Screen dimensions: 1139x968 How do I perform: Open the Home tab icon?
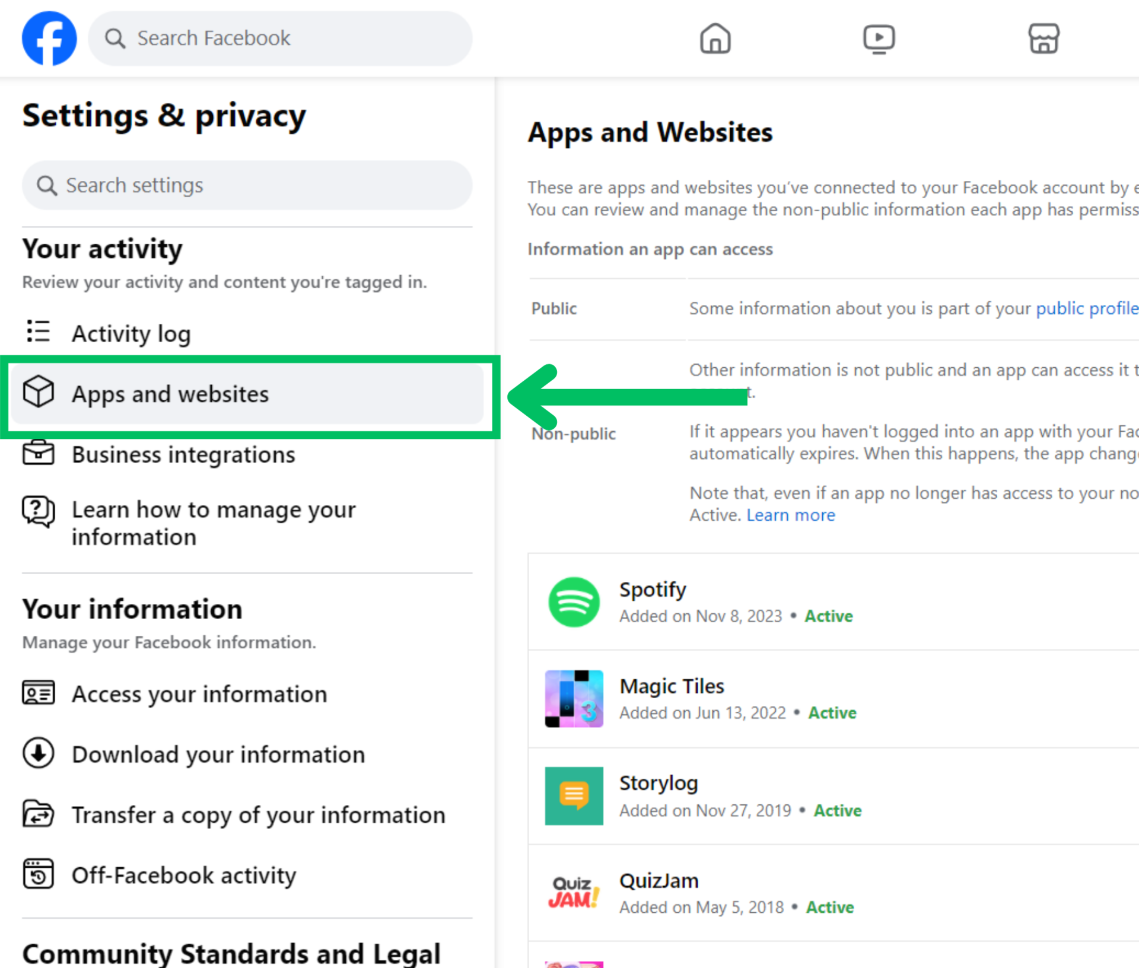pos(715,39)
